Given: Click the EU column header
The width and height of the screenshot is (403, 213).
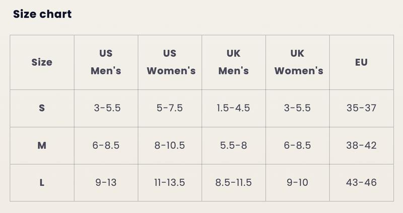Looking at the screenshot, I should pyautogui.click(x=361, y=62).
